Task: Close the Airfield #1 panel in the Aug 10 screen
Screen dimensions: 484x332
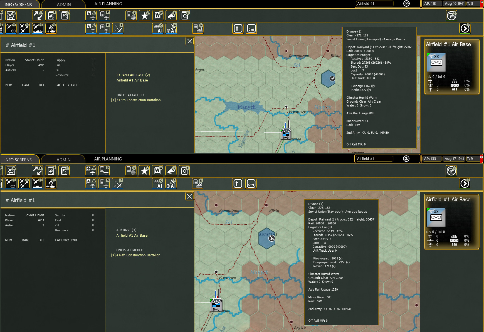Action: (x=190, y=41)
